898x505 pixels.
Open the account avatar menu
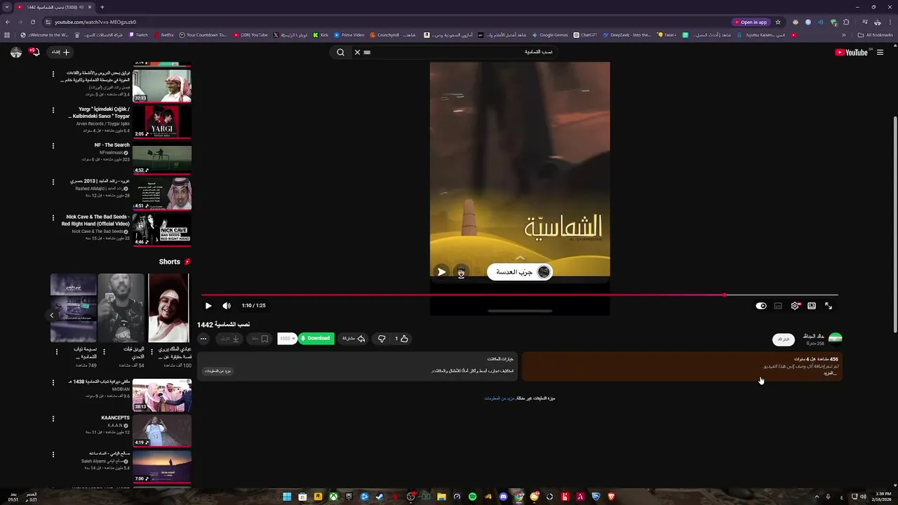(16, 52)
